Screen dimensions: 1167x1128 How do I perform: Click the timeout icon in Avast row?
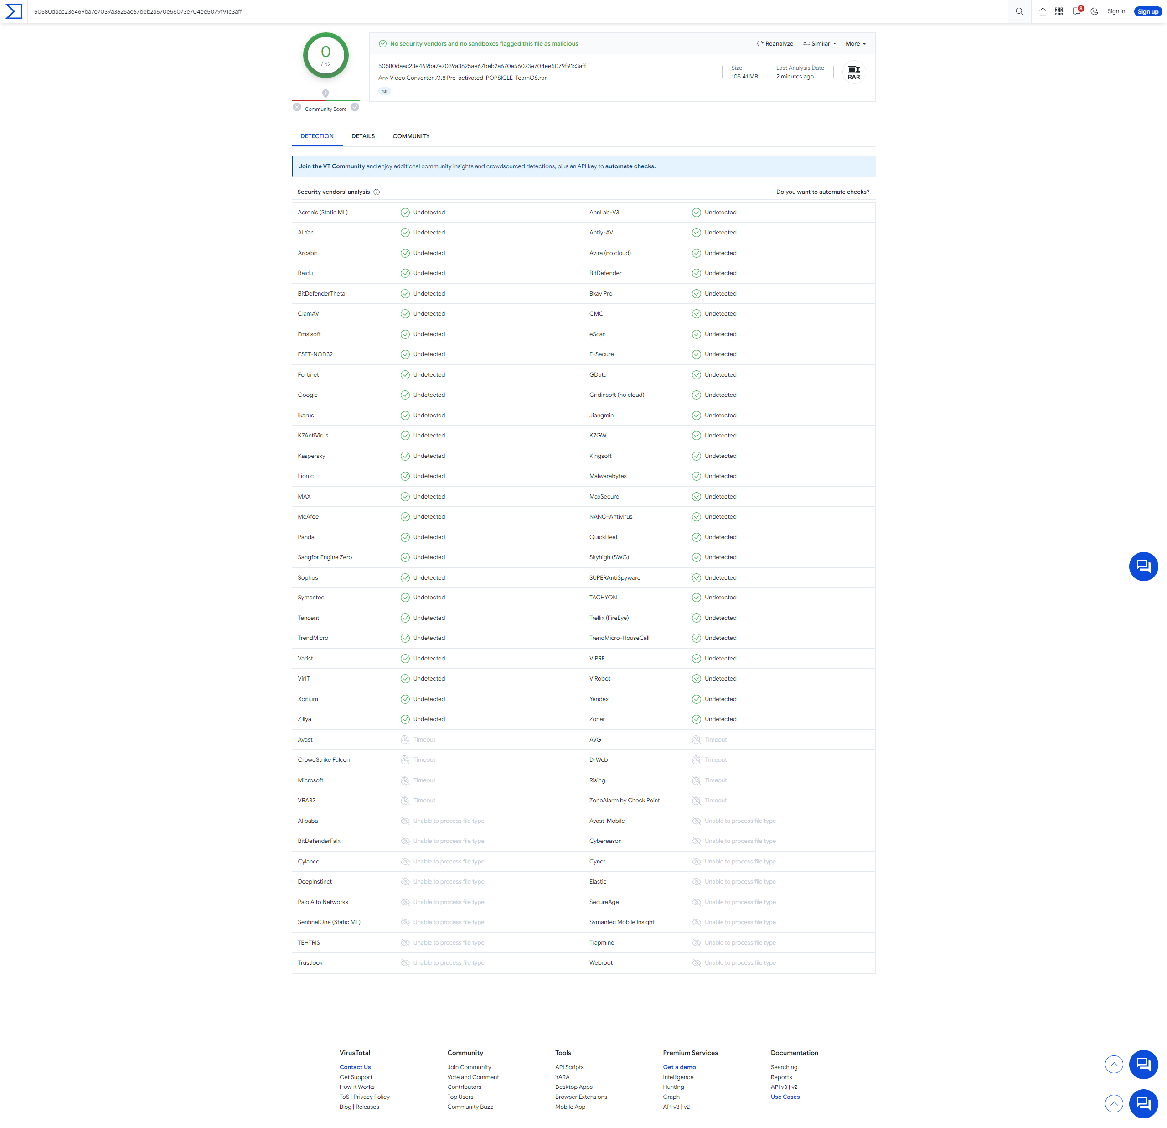(x=405, y=739)
